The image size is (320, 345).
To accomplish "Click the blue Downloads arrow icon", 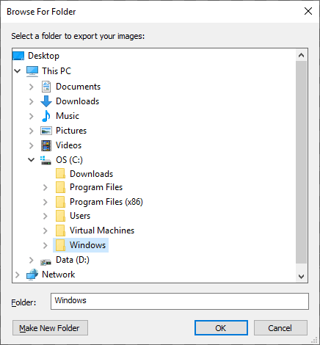I will click(46, 101).
